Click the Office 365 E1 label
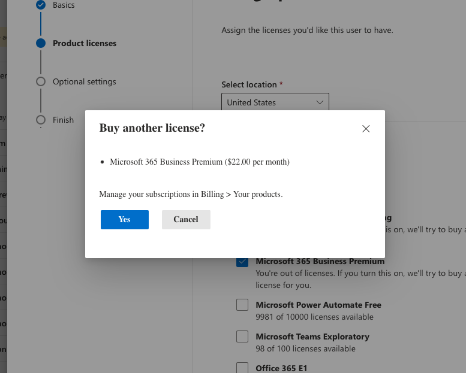 281,368
